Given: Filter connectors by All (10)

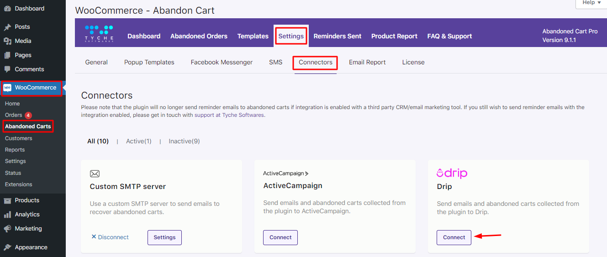Looking at the screenshot, I should pyautogui.click(x=98, y=141).
